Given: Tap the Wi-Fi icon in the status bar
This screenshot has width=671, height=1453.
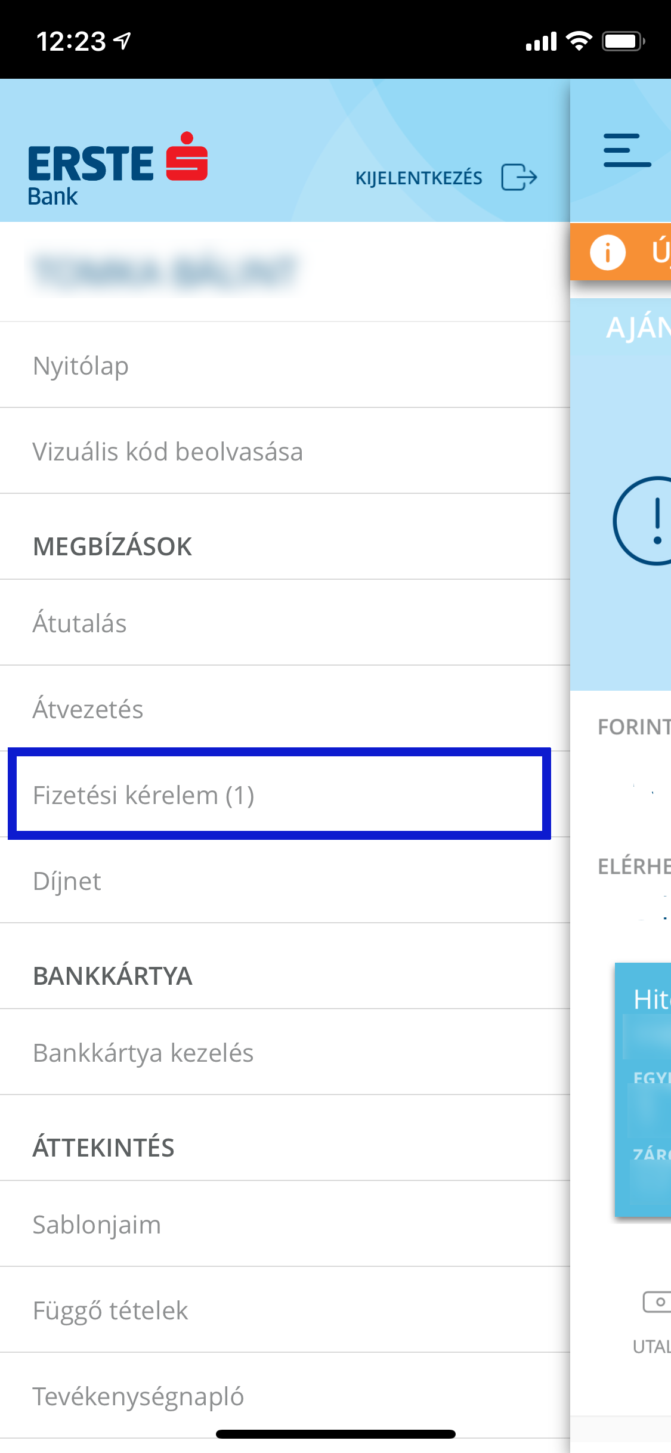Looking at the screenshot, I should 578,39.
